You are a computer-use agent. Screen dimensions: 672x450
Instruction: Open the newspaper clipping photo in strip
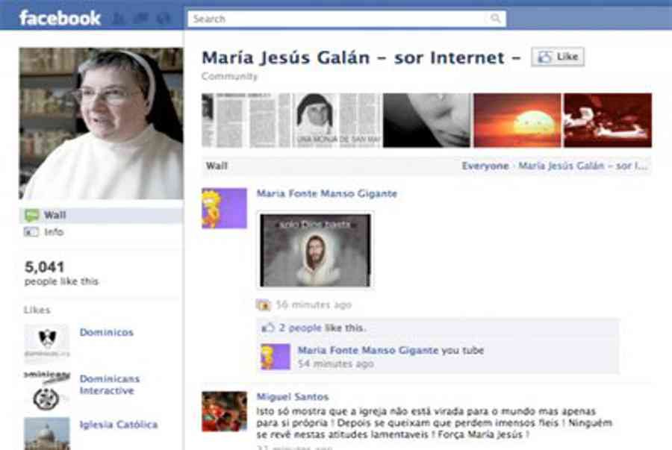[246, 120]
